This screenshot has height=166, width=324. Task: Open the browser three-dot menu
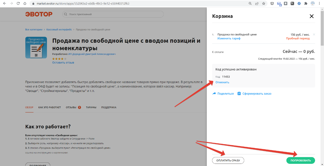320,4
